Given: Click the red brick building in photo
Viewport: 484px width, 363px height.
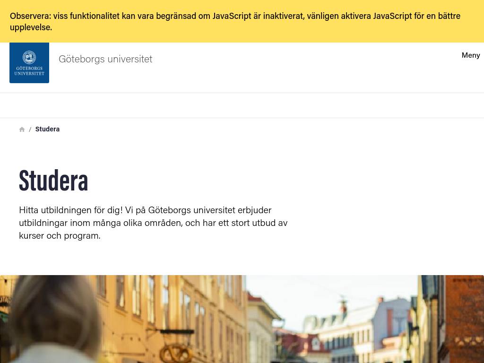Looking at the screenshot, I should pos(465,319).
